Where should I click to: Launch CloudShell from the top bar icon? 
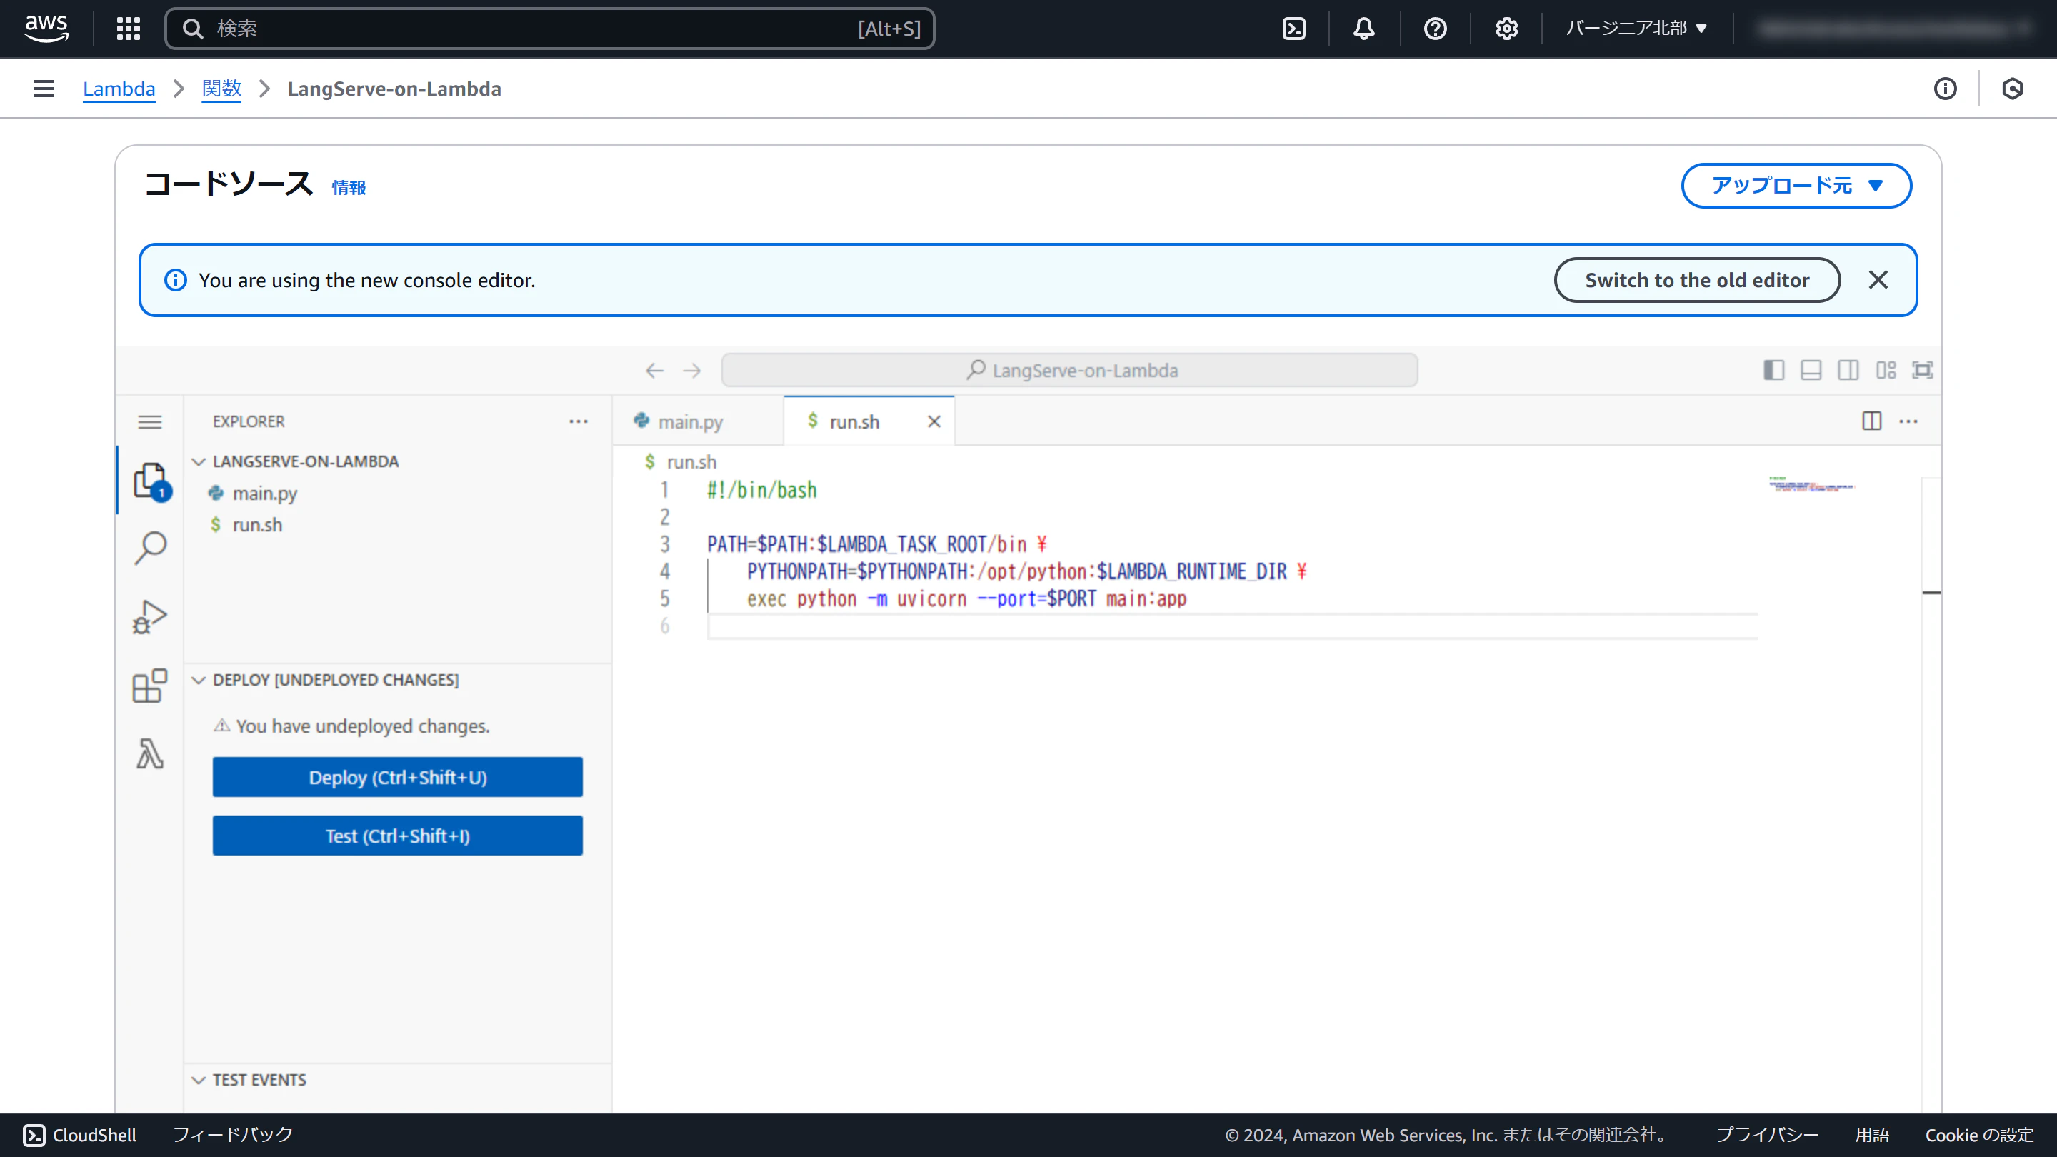coord(1293,29)
